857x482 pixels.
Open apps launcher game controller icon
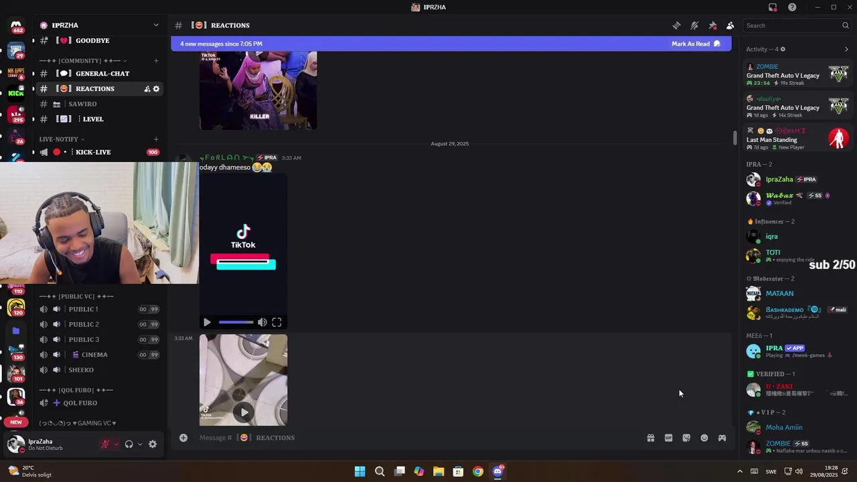[722, 438]
